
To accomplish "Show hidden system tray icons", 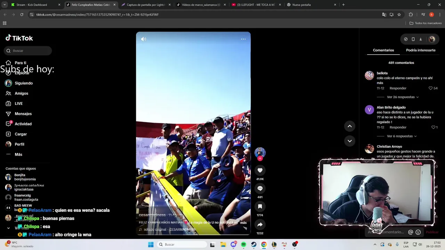I will 375,244.
